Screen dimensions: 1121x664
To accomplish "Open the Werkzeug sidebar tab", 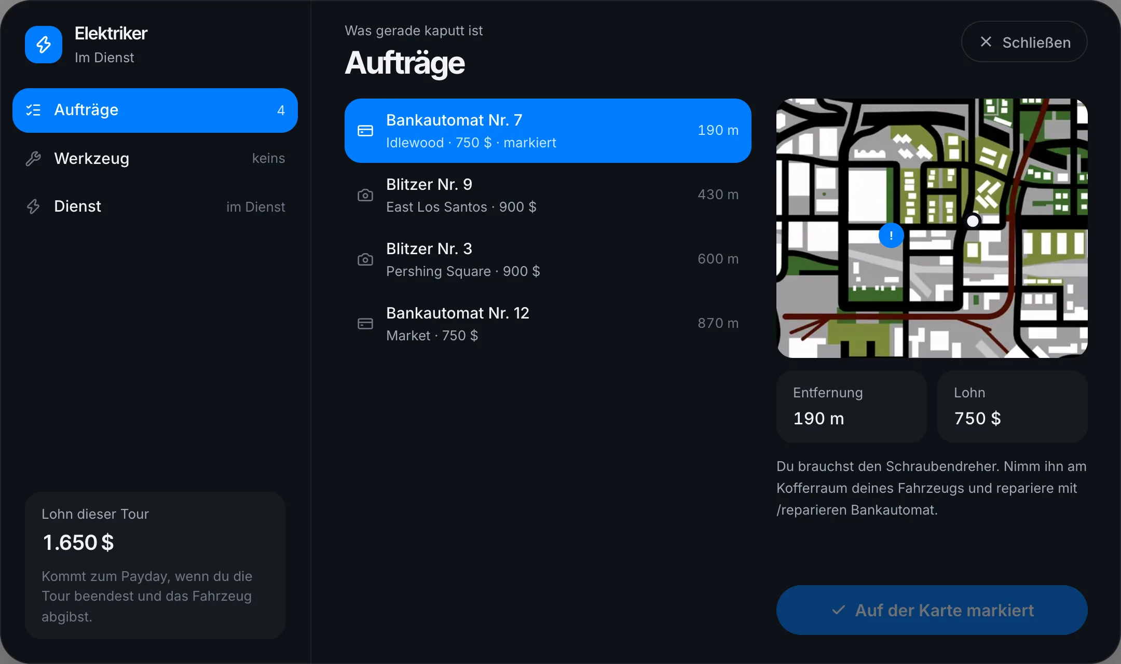I will tap(155, 158).
